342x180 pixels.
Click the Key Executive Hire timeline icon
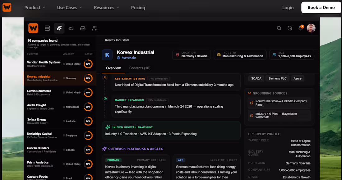tap(105, 77)
